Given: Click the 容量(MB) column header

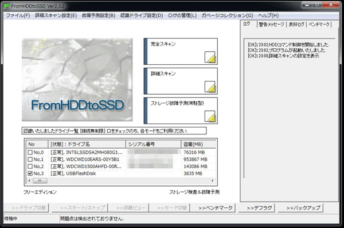Looking at the screenshot, I should coord(198,144).
